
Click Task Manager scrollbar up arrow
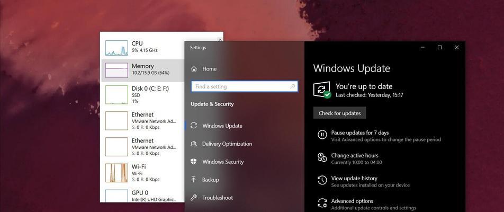[x=220, y=40]
